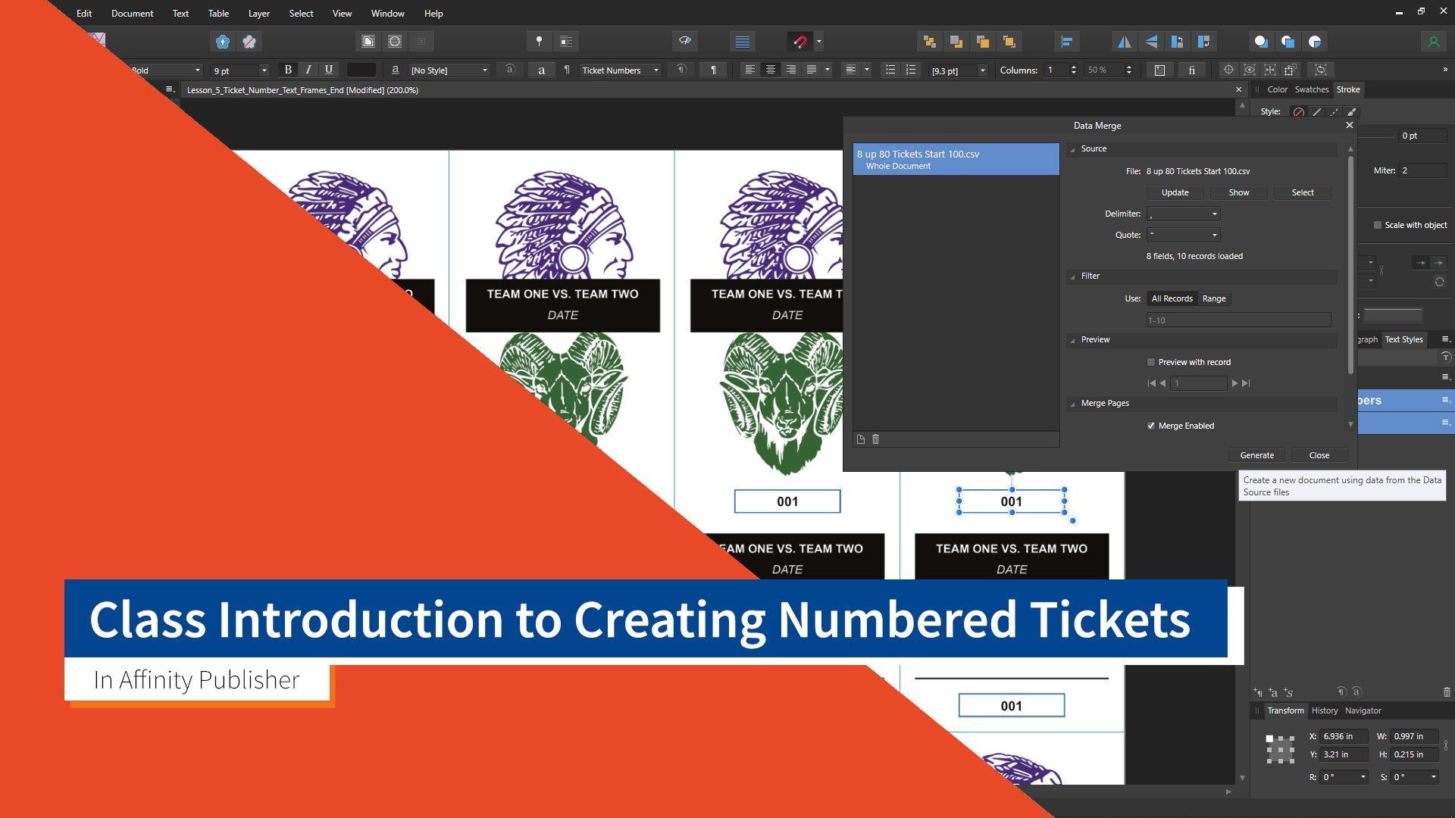The width and height of the screenshot is (1455, 818).
Task: Click the Generate button
Action: tap(1256, 455)
